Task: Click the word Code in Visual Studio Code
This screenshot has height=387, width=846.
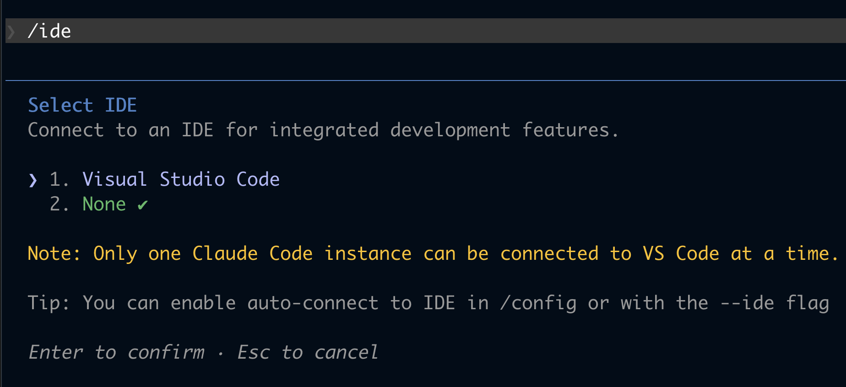Action: pyautogui.click(x=258, y=179)
